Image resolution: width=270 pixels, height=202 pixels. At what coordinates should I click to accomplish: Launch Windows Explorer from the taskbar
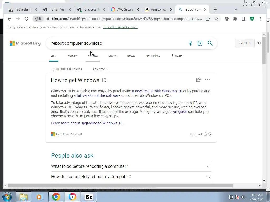(x=23, y=197)
